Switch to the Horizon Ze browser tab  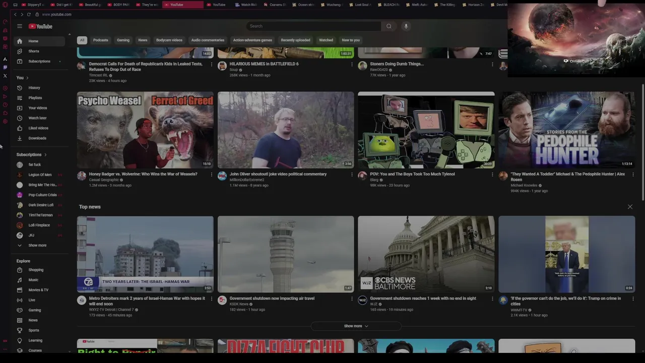(x=474, y=5)
